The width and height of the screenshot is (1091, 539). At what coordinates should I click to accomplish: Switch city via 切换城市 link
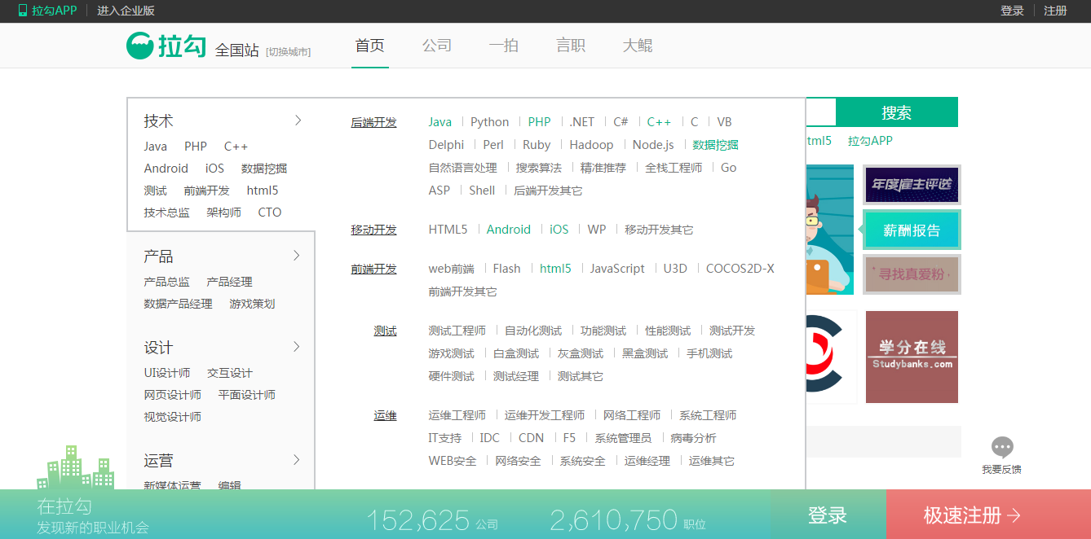click(289, 52)
